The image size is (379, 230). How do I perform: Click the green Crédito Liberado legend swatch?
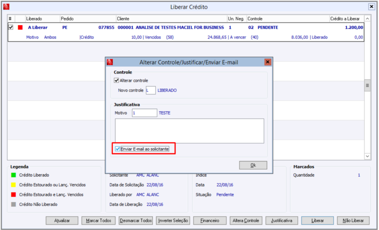[14, 175]
